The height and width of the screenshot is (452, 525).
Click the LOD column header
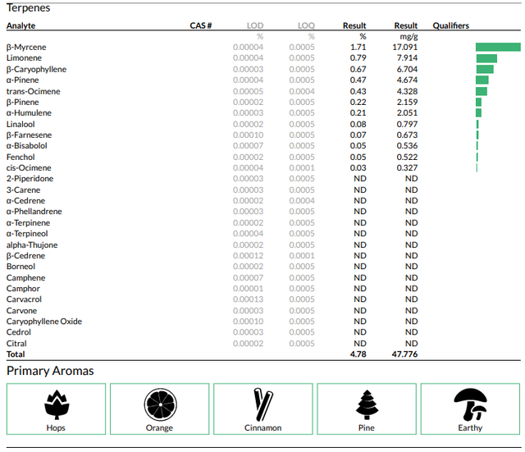pos(255,25)
